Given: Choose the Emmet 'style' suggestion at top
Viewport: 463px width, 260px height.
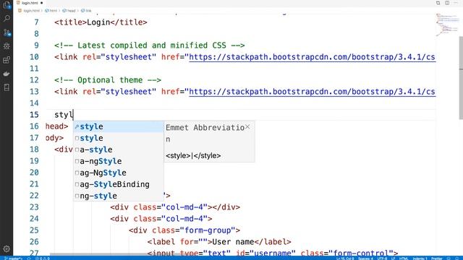Looking at the screenshot, I should [119, 127].
